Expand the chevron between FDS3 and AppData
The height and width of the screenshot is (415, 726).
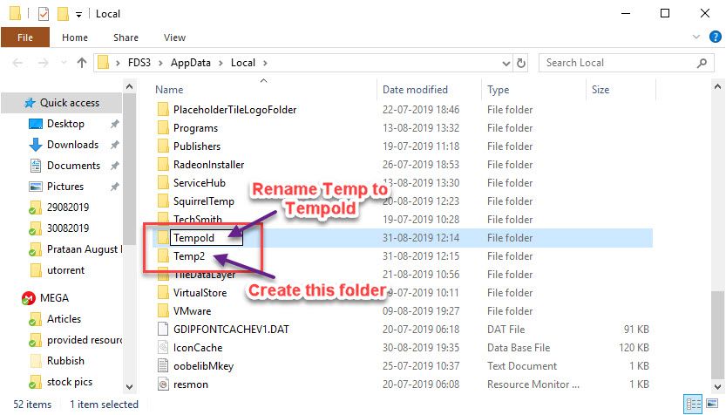tap(160, 63)
